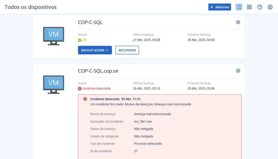Click the green OK status icon

click(80, 40)
